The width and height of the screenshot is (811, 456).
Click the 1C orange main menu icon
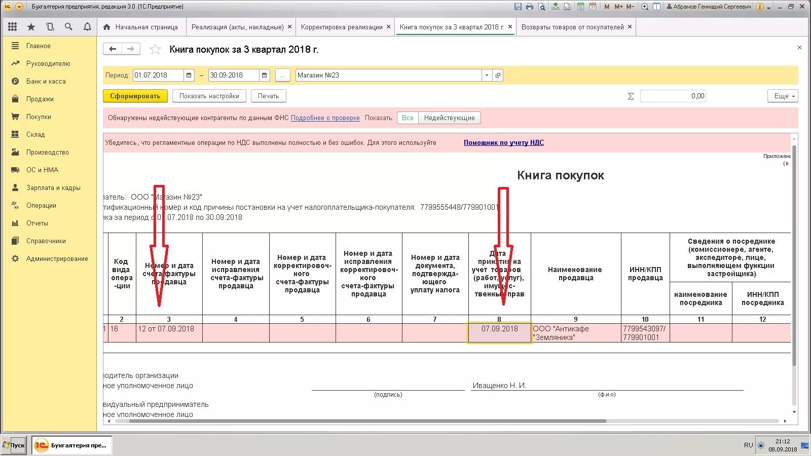click(8, 7)
